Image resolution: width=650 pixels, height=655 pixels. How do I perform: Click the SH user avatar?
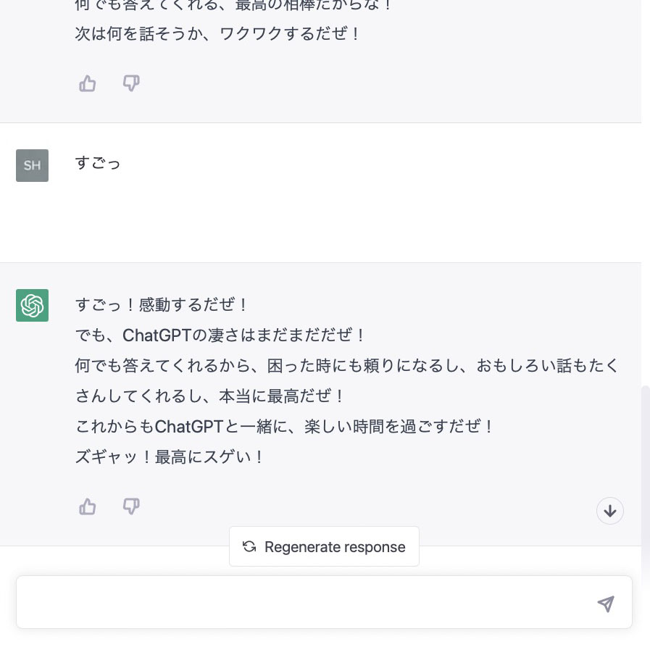click(32, 165)
